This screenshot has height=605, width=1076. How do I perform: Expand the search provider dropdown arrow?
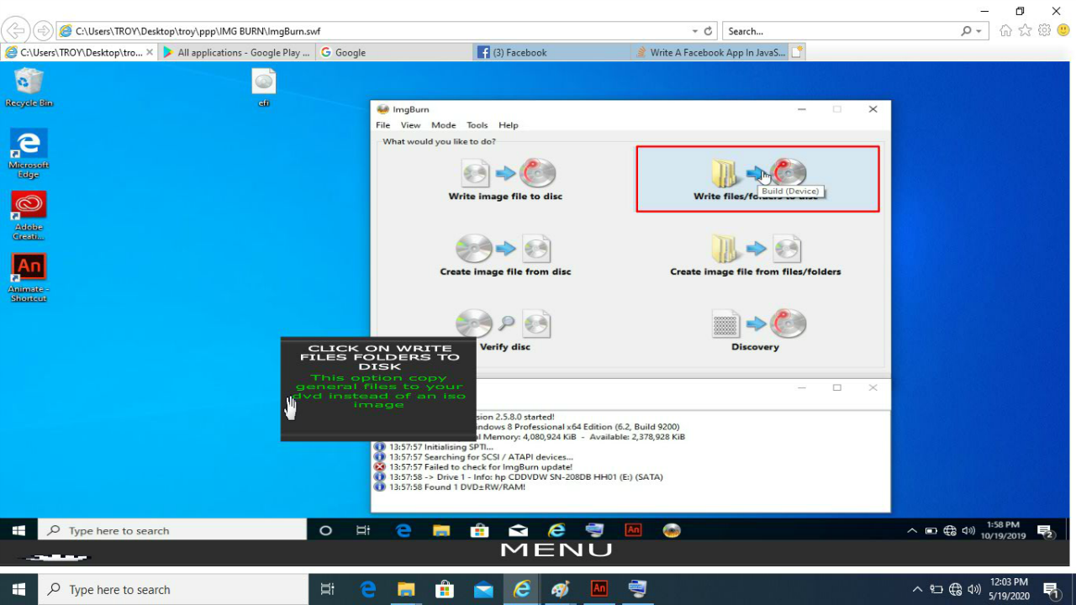(978, 31)
